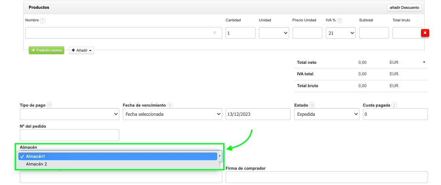Click help icon next to Tipo de pago
441x185 pixels.
(x=49, y=105)
